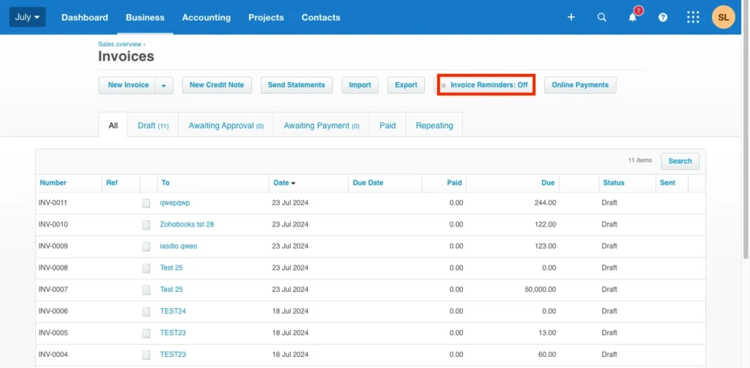The width and height of the screenshot is (750, 368).
Task: Click the New Invoice button
Action: 127,85
